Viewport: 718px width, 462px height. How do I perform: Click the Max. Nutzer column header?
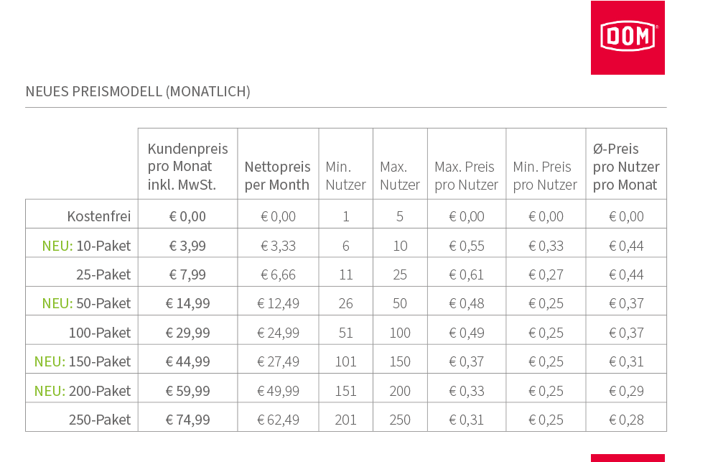400,175
